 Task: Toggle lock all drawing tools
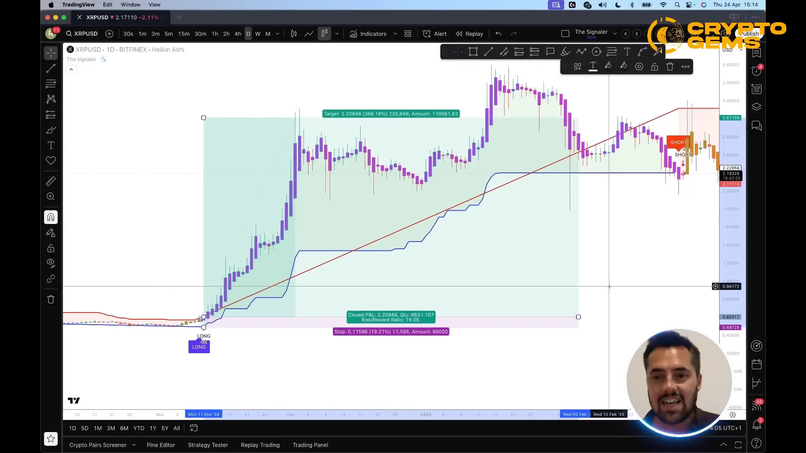coord(51,248)
